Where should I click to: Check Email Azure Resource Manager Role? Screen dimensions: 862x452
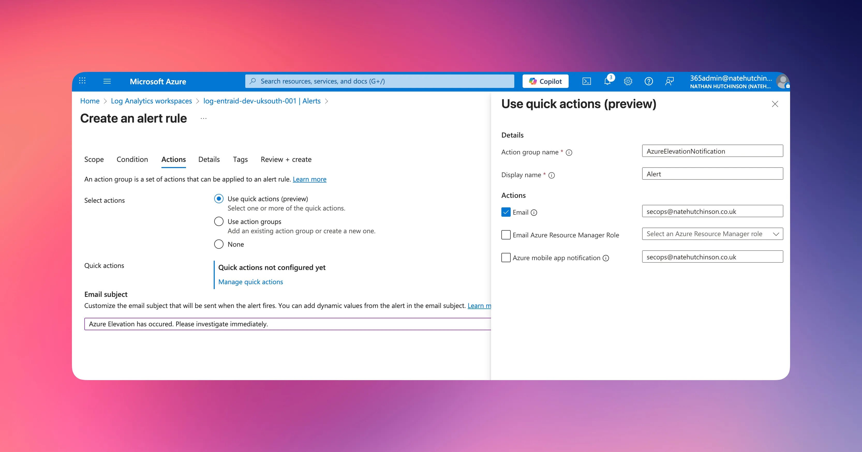(506, 235)
